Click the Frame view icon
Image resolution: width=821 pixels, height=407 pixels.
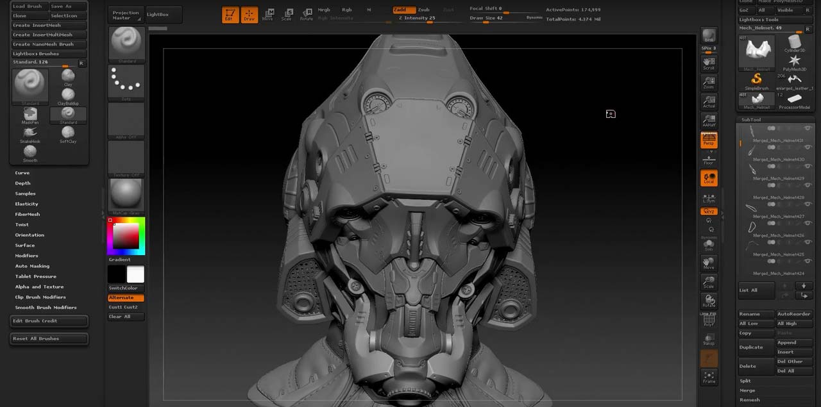(x=709, y=376)
